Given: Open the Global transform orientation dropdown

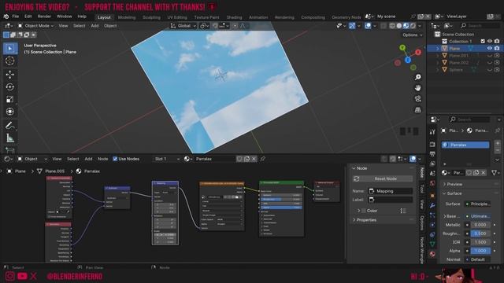Looking at the screenshot, I should point(183,26).
